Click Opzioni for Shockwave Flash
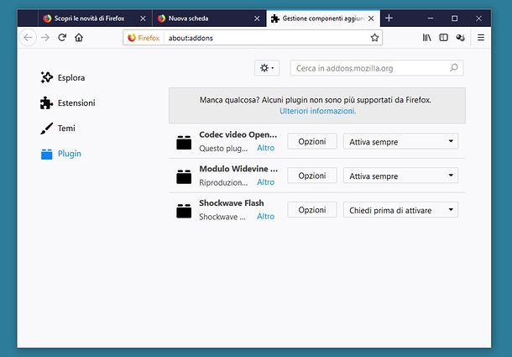Image resolution: width=512 pixels, height=357 pixels. tap(311, 210)
